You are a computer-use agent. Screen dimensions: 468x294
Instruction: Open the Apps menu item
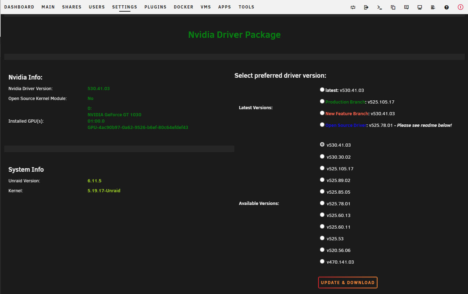click(224, 7)
